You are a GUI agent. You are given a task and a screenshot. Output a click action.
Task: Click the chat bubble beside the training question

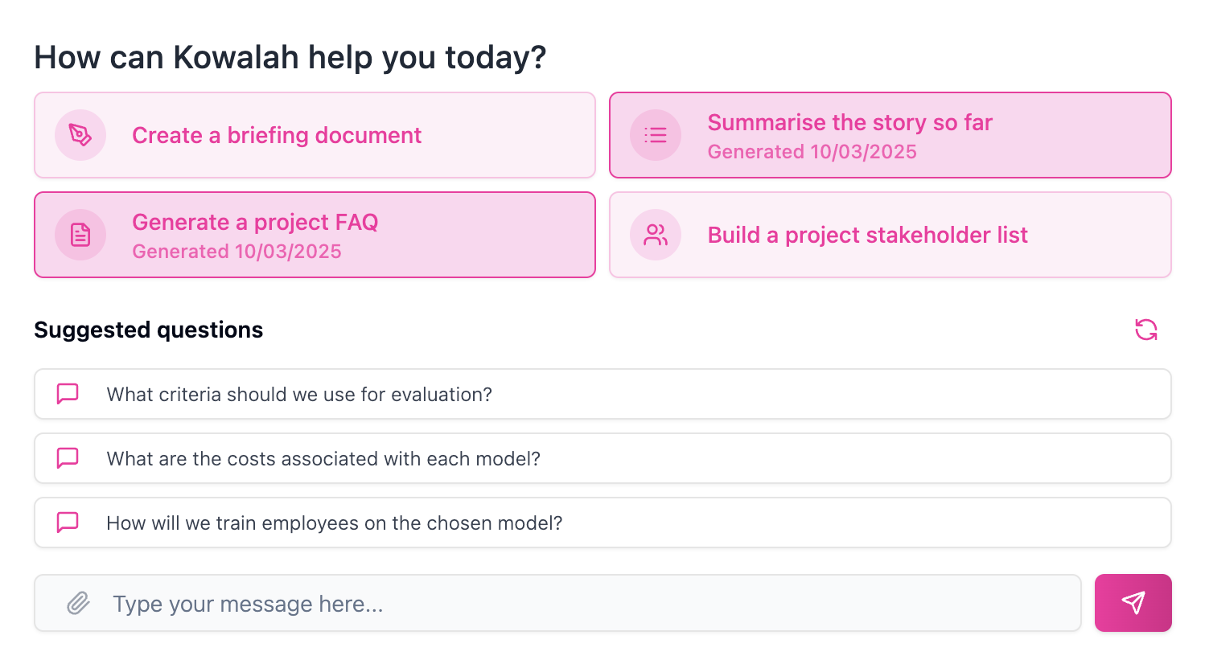[x=68, y=523]
